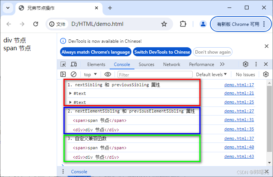Expand the first #text node
The width and height of the screenshot is (273, 177).
pyautogui.click(x=70, y=93)
